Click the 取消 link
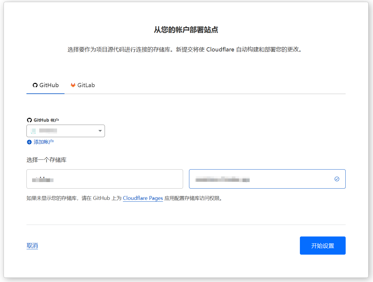373x282 pixels. [x=32, y=245]
